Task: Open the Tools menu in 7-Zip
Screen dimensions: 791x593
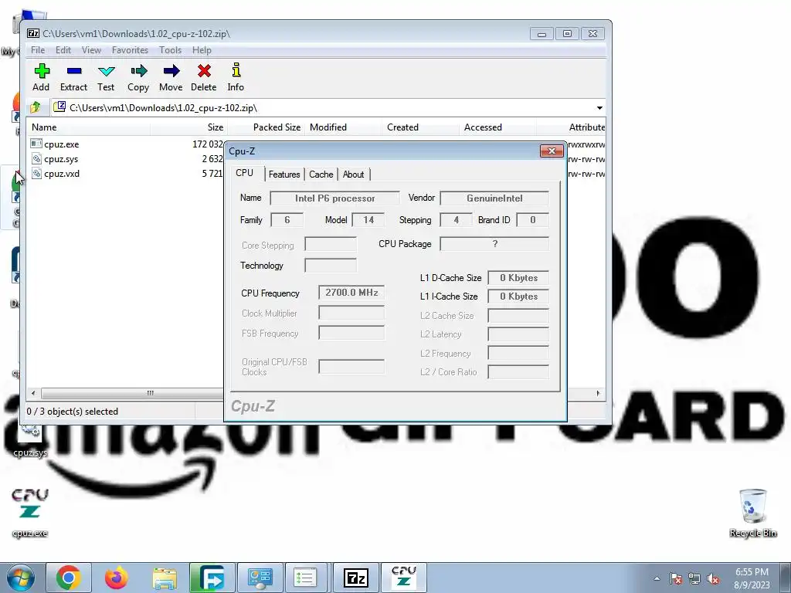Action: (x=170, y=50)
